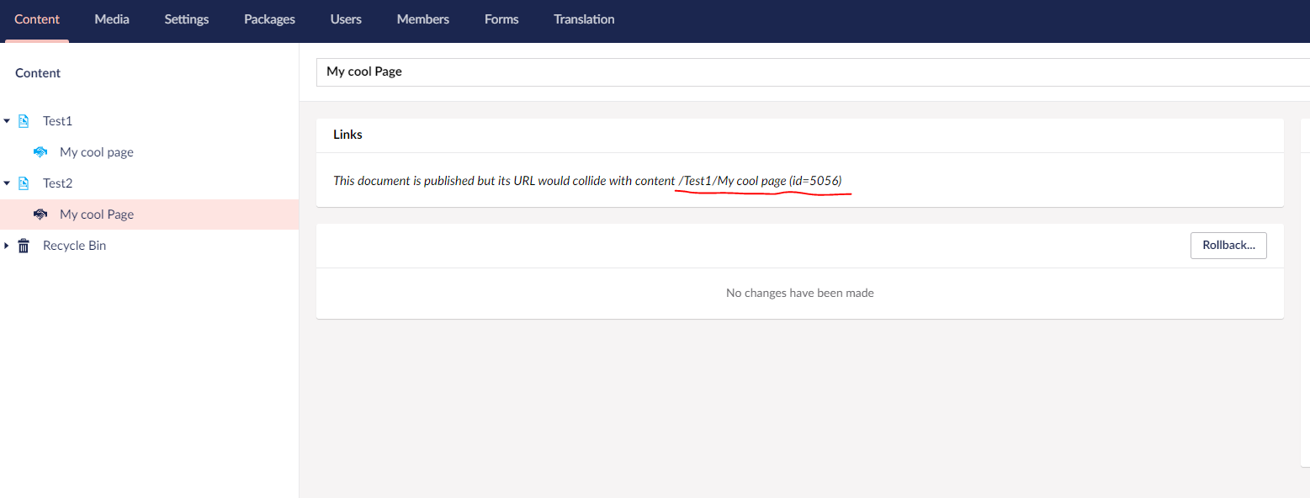Image resolution: width=1310 pixels, height=498 pixels.
Task: Navigate to the Members section
Action: pyautogui.click(x=423, y=19)
